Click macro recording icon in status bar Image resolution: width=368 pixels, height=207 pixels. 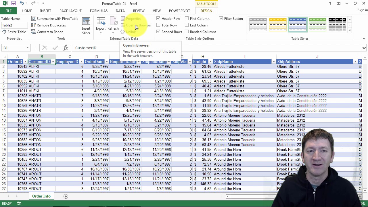pyautogui.click(x=19, y=204)
